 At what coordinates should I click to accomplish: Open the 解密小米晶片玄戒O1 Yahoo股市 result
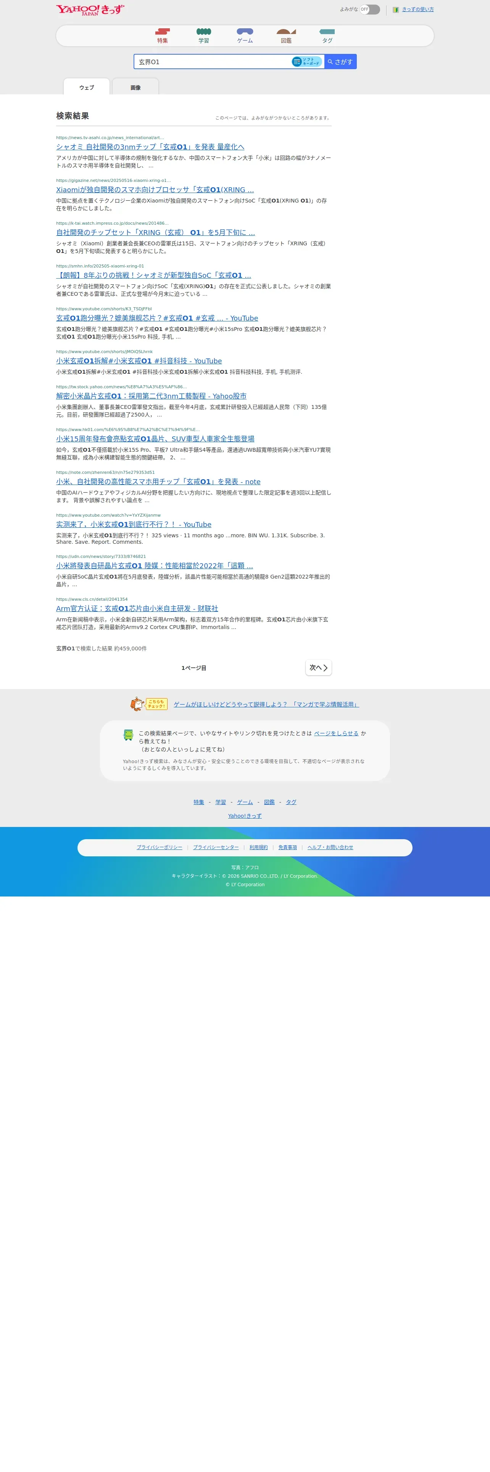click(151, 396)
